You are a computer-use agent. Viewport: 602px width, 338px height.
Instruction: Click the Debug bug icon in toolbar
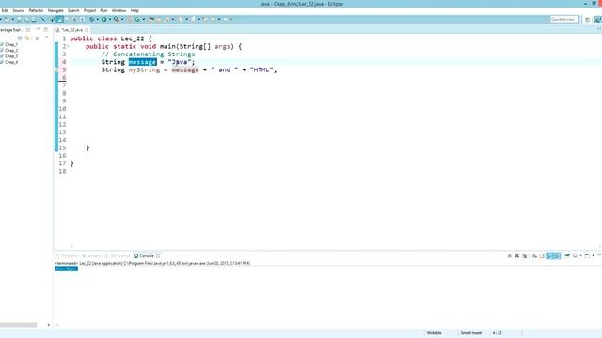click(x=92, y=19)
